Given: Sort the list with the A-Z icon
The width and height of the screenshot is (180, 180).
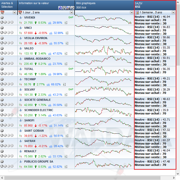Looking at the screenshot, I should pyautogui.click(x=68, y=8).
